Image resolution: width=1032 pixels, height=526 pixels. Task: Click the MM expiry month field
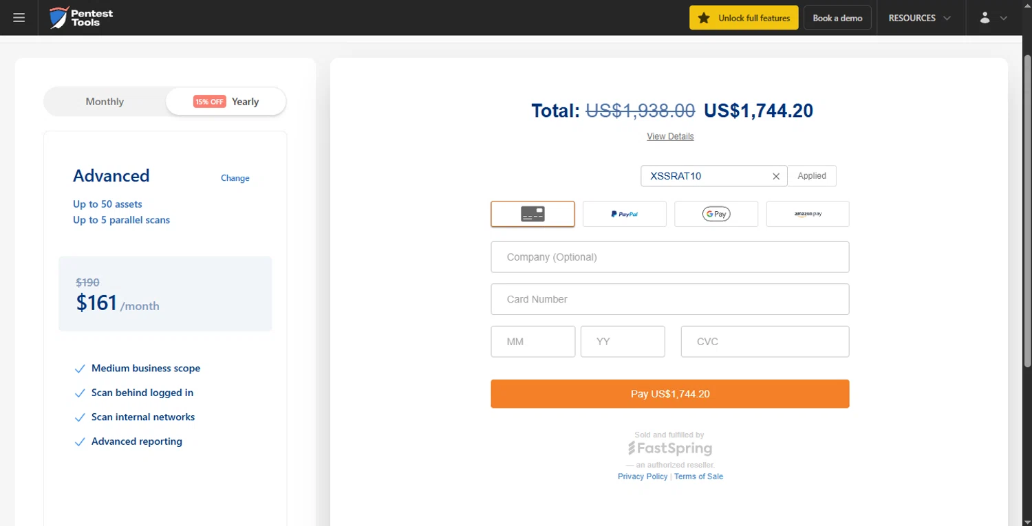pyautogui.click(x=533, y=342)
